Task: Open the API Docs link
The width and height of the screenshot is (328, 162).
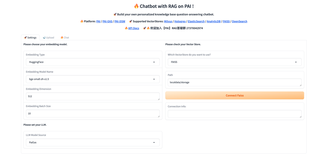Action: coord(134,28)
